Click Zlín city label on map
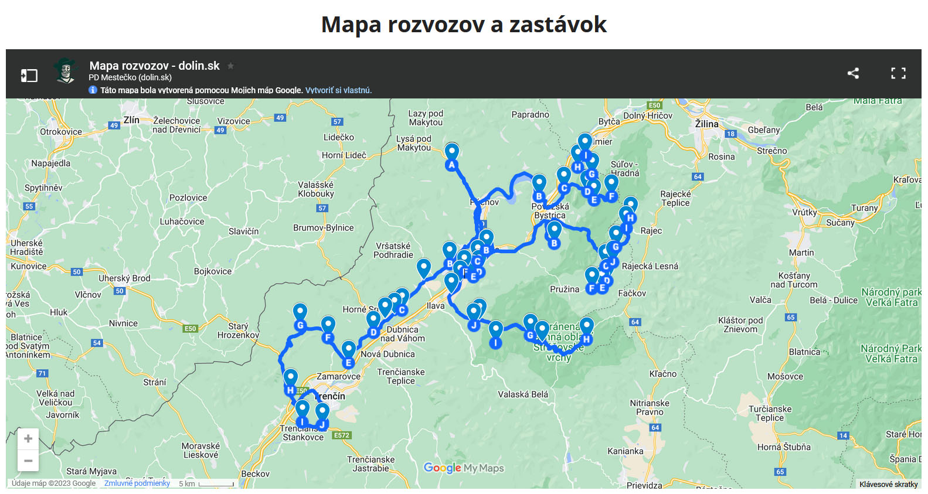 pyautogui.click(x=131, y=120)
